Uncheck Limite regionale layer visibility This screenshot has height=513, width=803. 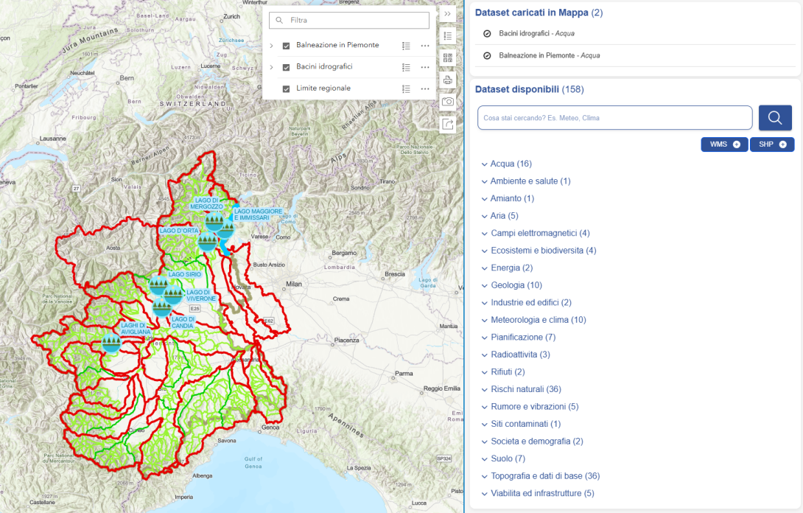(x=287, y=88)
